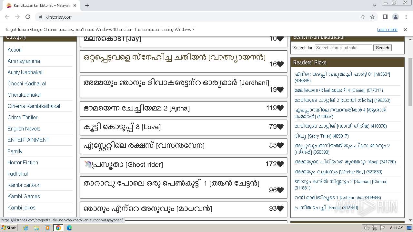Open the side panel icon
The image size is (413, 232).
385,17
